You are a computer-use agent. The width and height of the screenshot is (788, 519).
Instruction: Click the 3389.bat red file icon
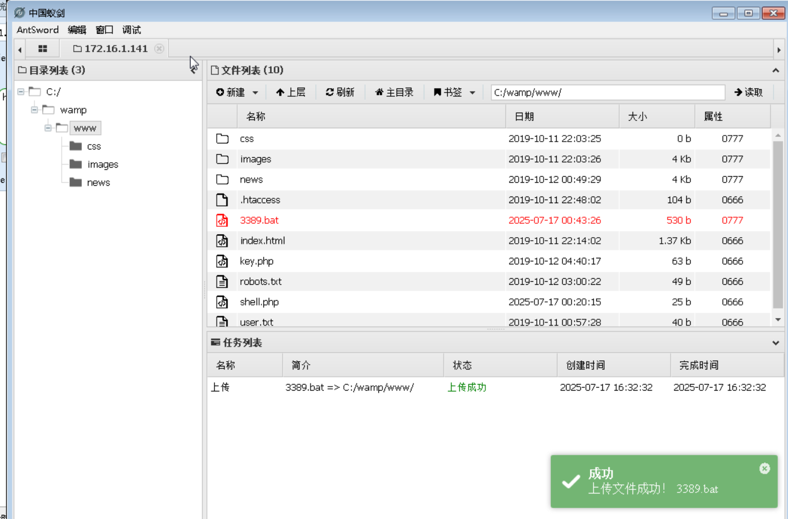pos(222,220)
